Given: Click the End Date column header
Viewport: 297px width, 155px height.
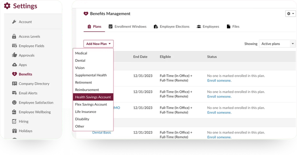Looking at the screenshot, I should (140, 57).
